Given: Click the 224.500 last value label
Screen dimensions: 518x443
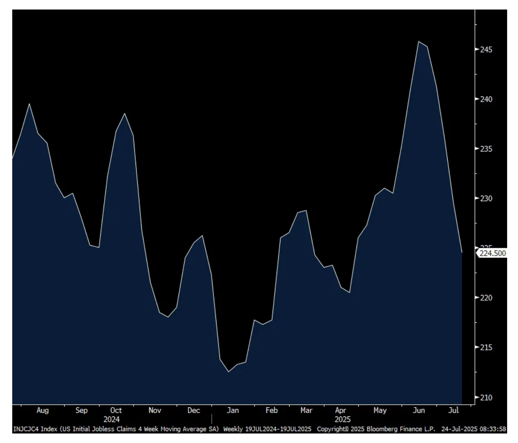Looking at the screenshot, I should (492, 253).
